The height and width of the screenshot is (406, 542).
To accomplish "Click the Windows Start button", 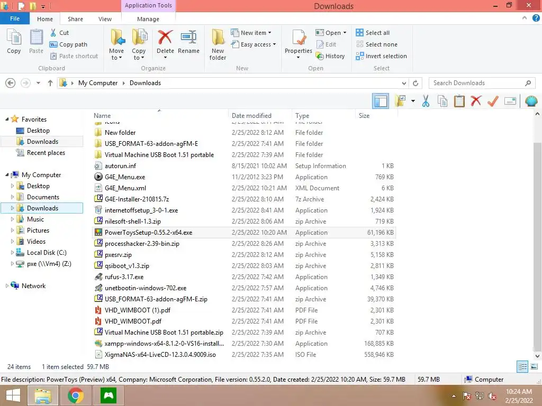I will (13, 395).
